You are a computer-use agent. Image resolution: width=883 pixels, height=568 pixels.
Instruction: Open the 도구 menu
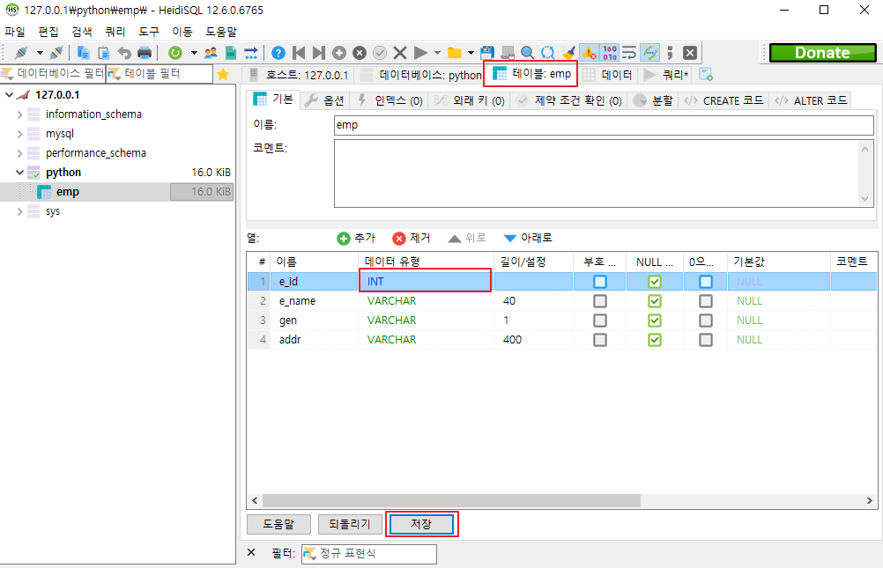(x=149, y=32)
